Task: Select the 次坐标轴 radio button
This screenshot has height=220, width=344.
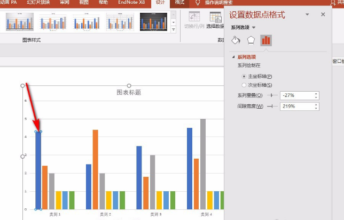Action: (x=244, y=85)
